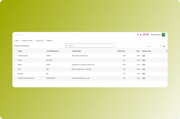Click the Expense Categories search magnifier icon

point(67,46)
